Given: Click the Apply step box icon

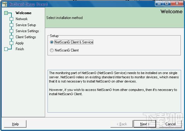Looking at the screenshot, I should coord(11,43).
